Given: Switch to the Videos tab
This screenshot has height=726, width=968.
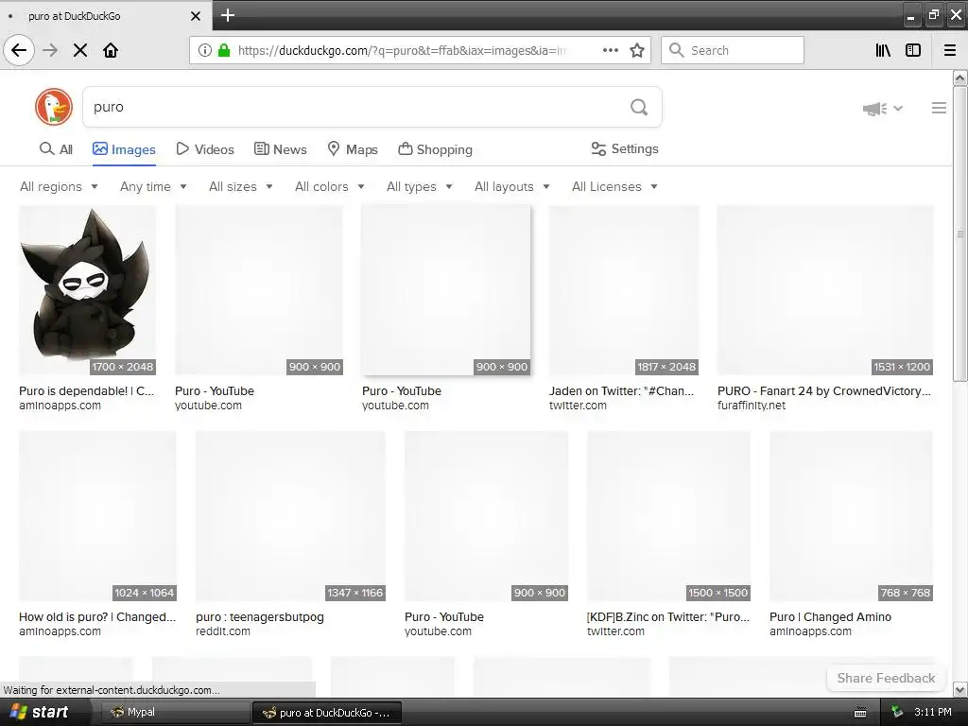Looking at the screenshot, I should [x=205, y=149].
